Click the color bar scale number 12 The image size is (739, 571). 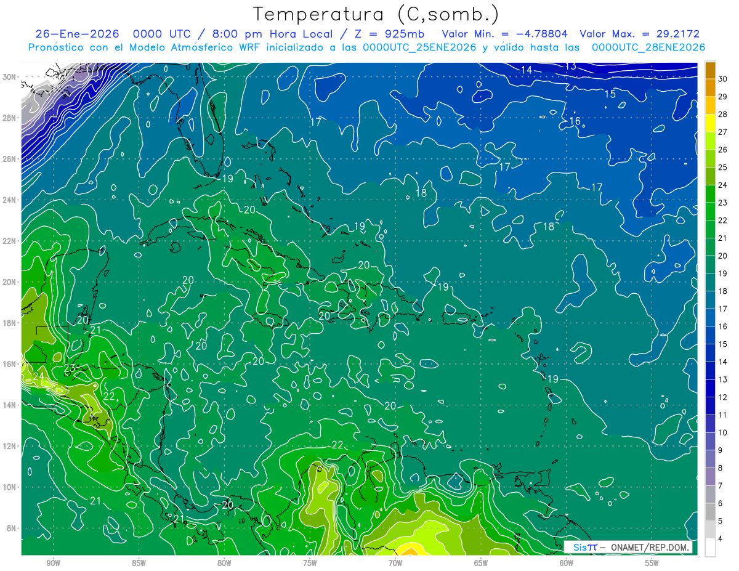[x=722, y=397]
